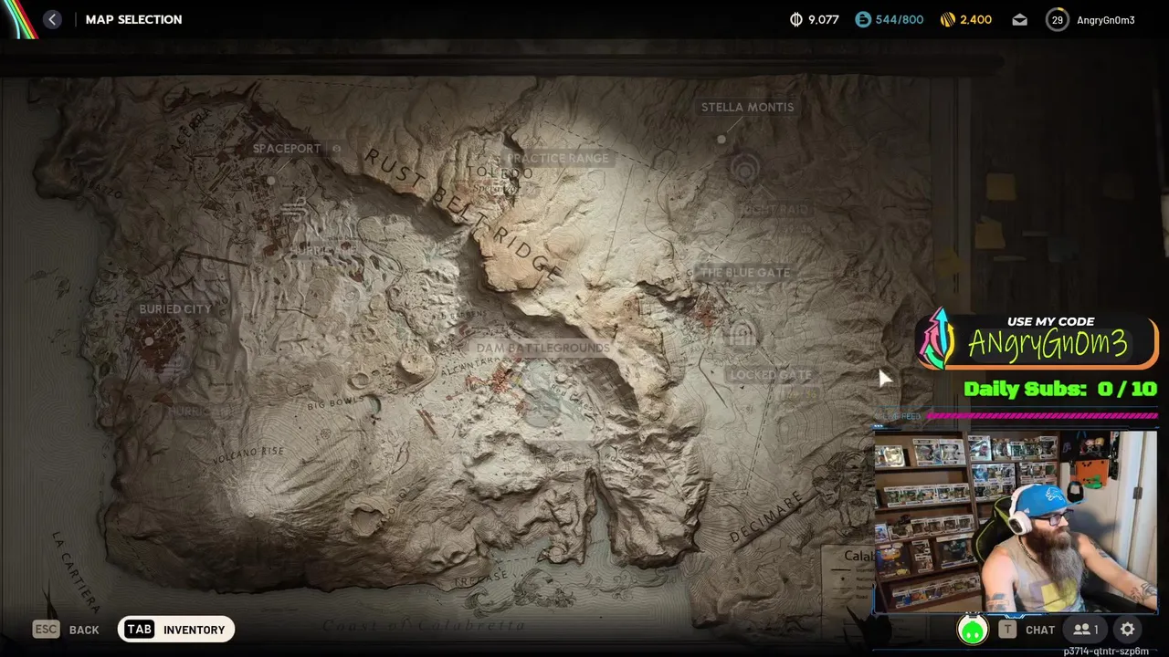Image resolution: width=1169 pixels, height=657 pixels.
Task: Click the pink sub goal progress bar
Action: point(1041,416)
